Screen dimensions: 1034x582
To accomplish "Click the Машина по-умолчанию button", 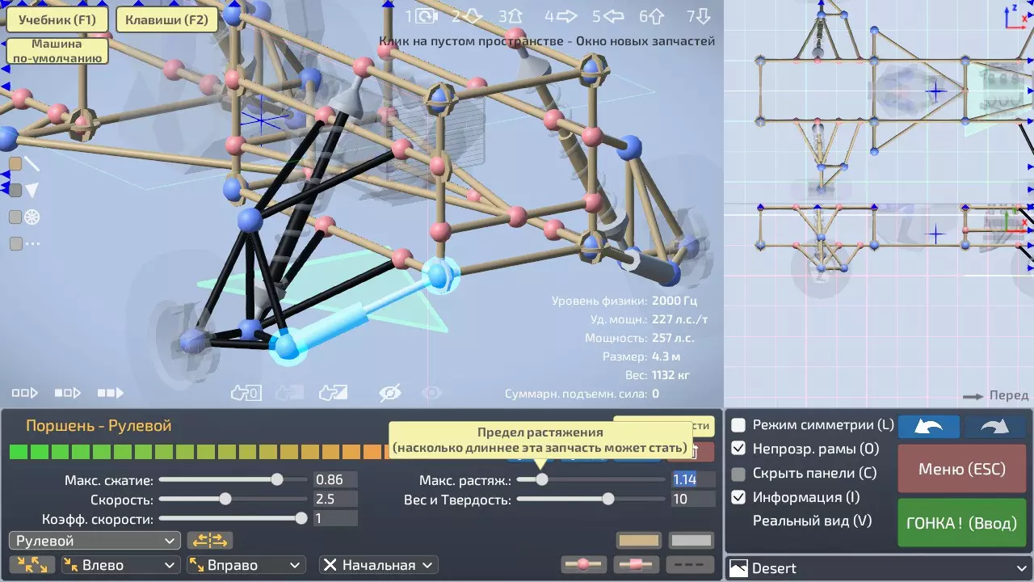I will (57, 52).
